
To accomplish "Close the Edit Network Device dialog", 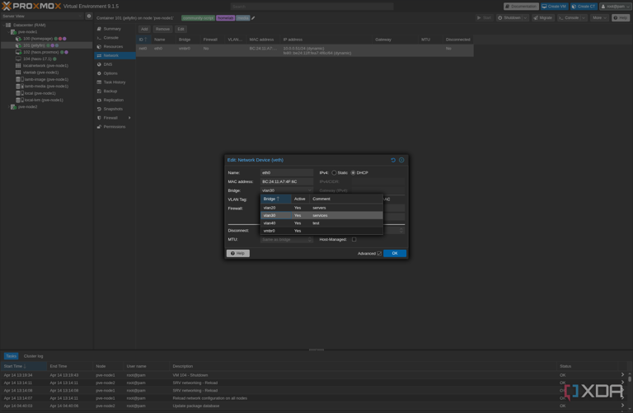I will 401,160.
